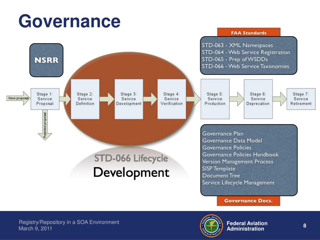
Task: Click the FAA Standards orange label
Action: [x=249, y=32]
